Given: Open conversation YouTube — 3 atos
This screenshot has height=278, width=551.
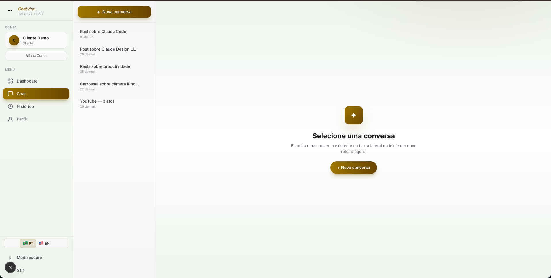Looking at the screenshot, I should point(114,103).
